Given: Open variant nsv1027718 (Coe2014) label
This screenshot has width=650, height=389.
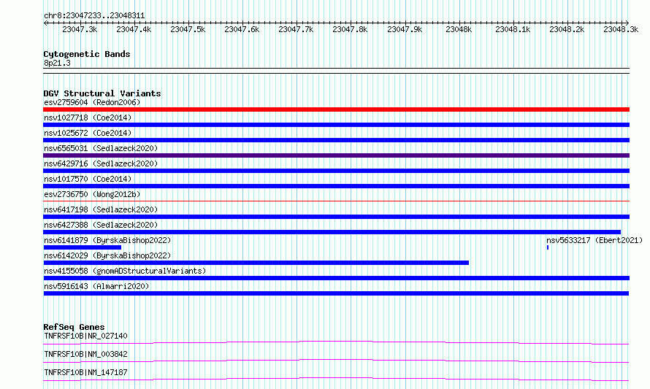Looking at the screenshot, I should 88,118.
